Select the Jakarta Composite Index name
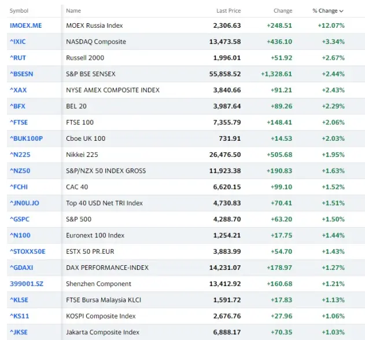 (102, 332)
